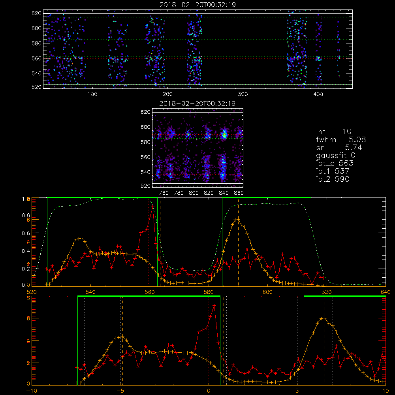The height and width of the screenshot is (395, 395).
Task: Click x-axis tick label '300' under top image
Action: pos(243,94)
